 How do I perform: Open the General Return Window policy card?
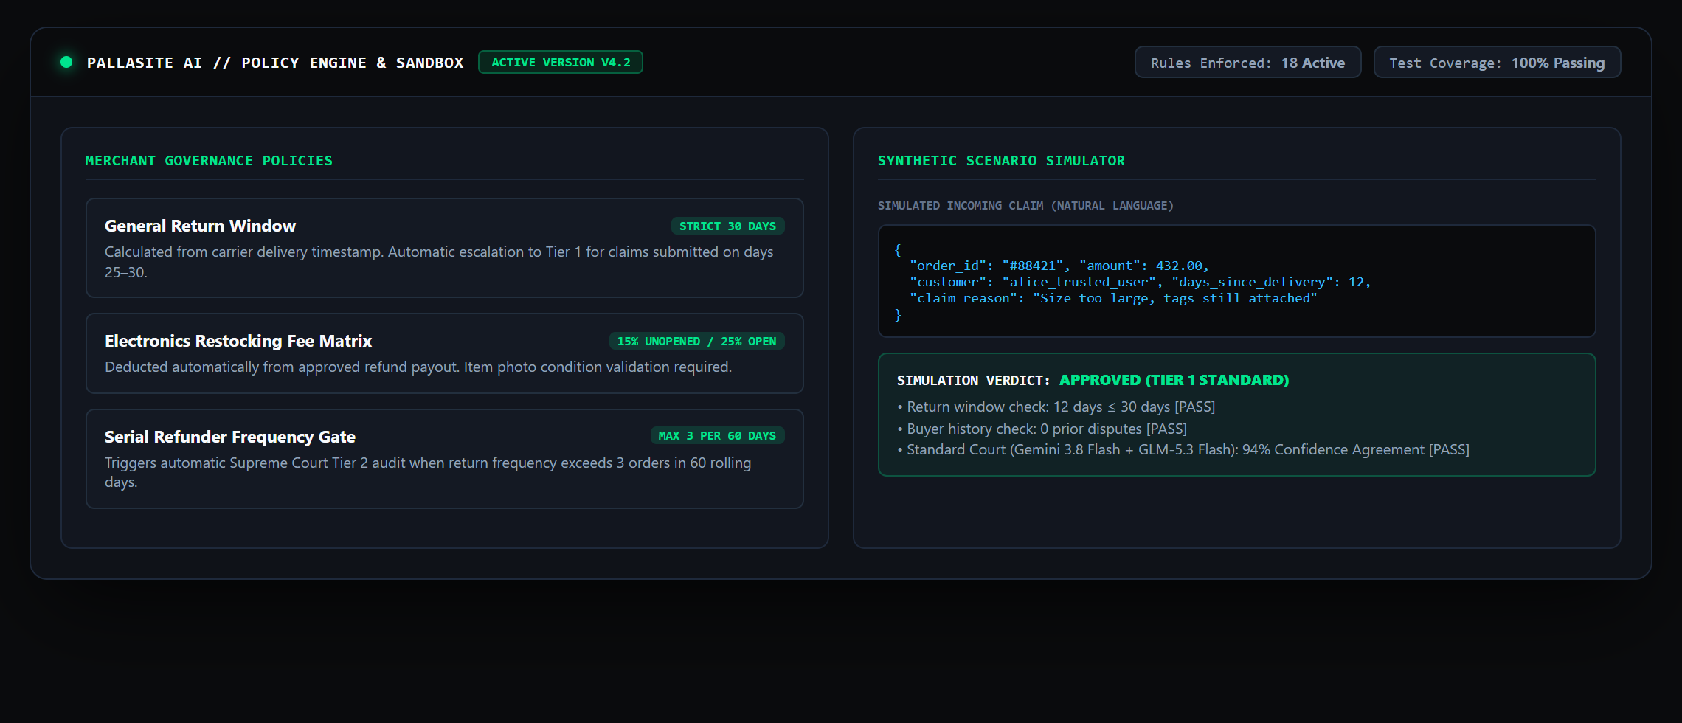(x=445, y=248)
